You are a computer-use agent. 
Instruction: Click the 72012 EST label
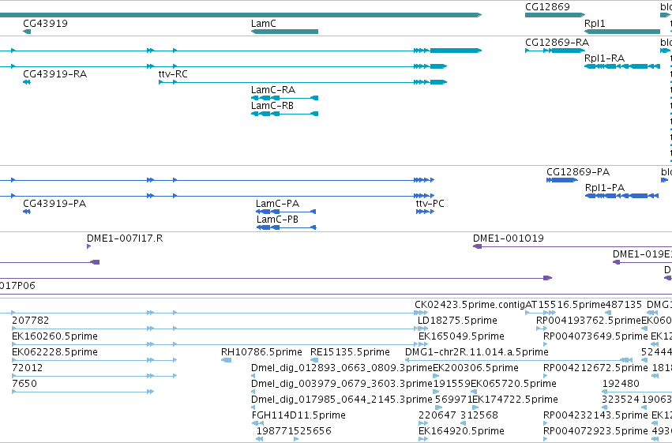(28, 368)
